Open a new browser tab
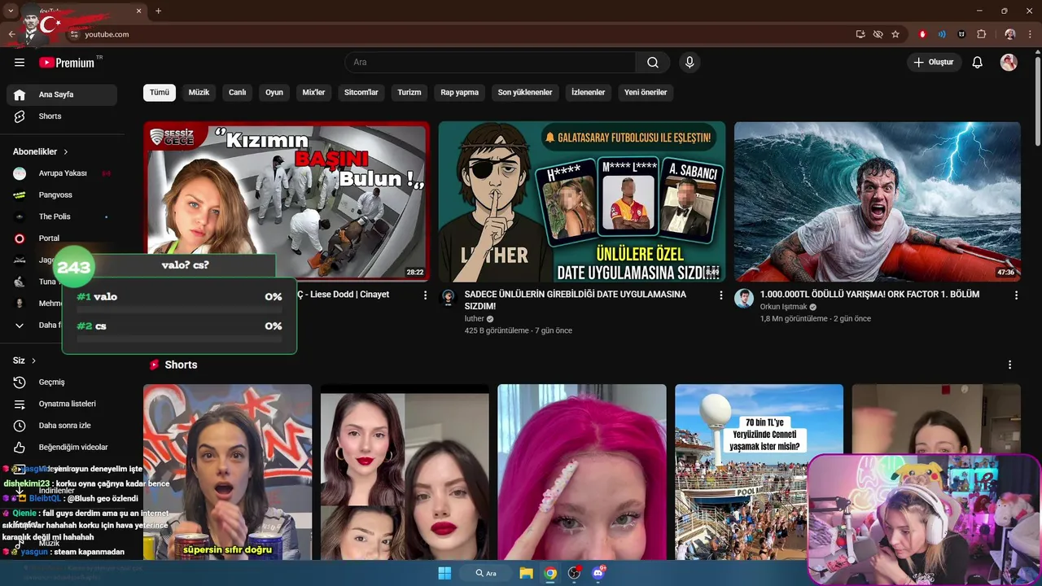Viewport: 1042px width, 586px height. tap(159, 11)
